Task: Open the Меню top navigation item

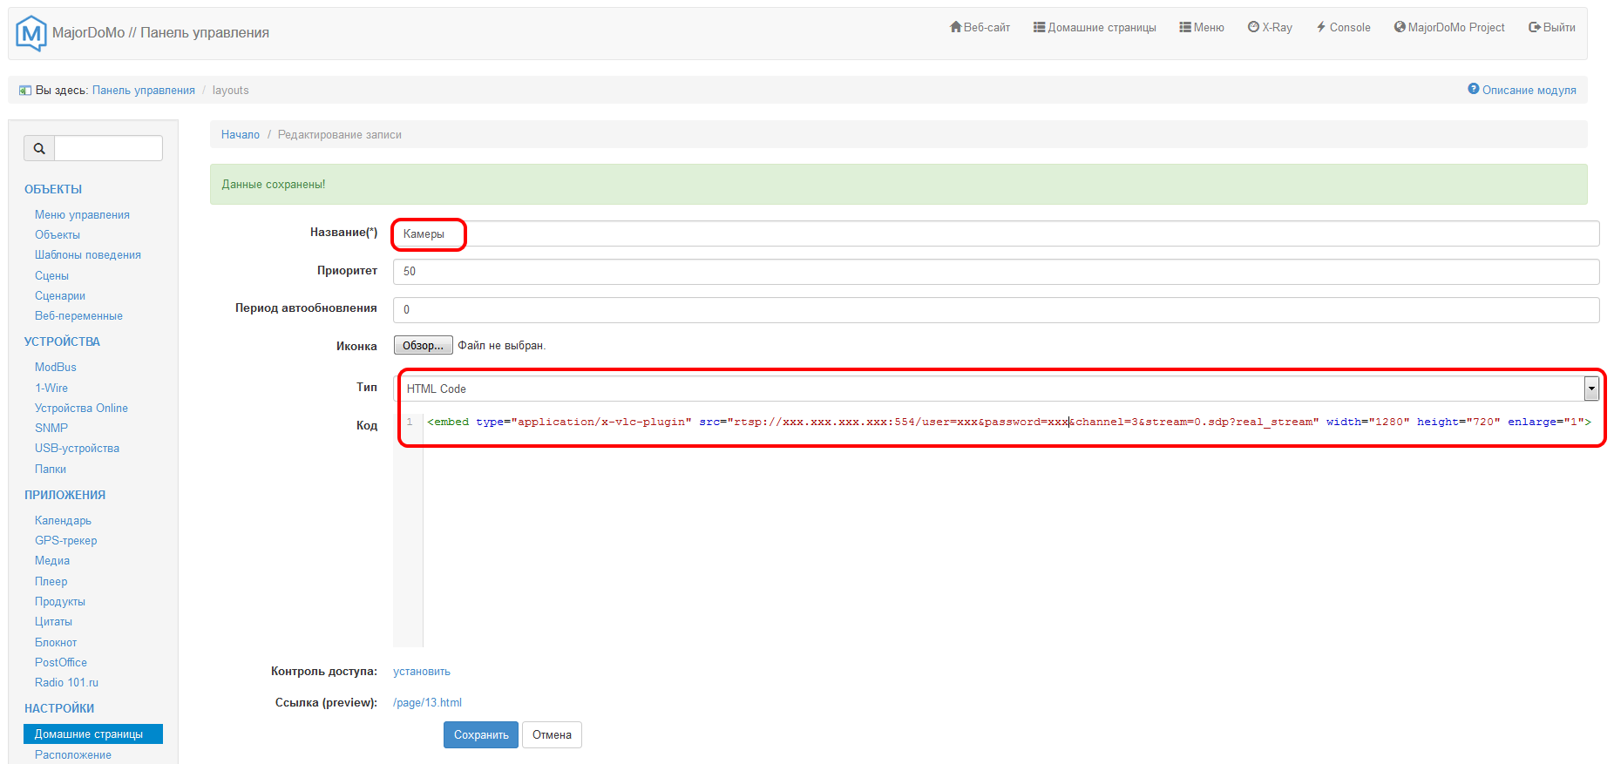Action: click(x=1202, y=28)
